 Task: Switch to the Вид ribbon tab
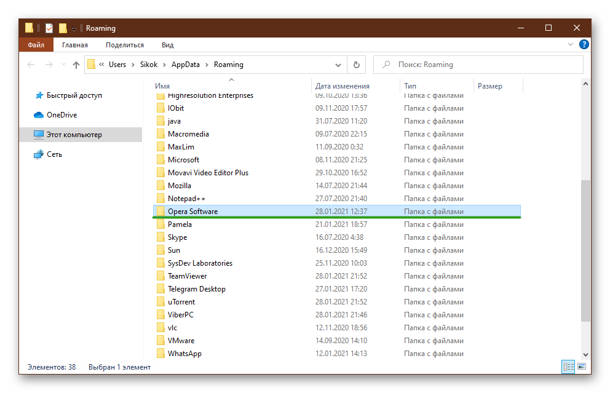click(x=167, y=45)
